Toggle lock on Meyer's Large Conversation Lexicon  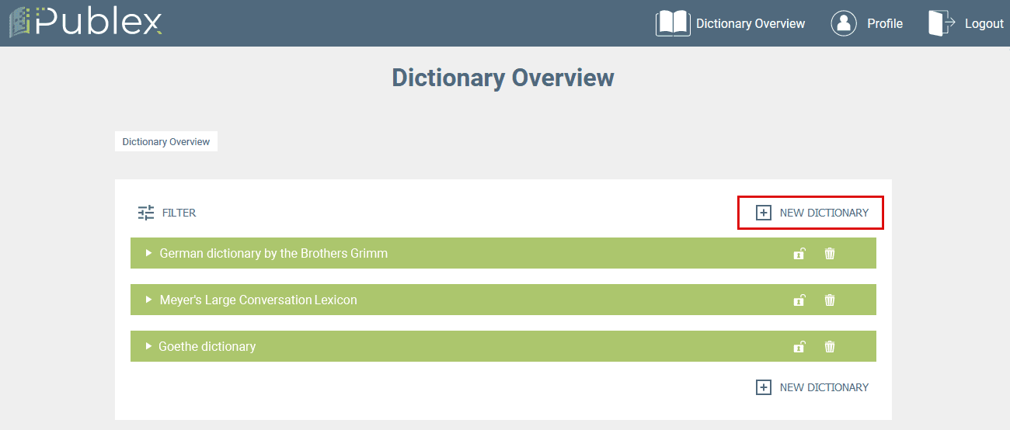(x=799, y=300)
